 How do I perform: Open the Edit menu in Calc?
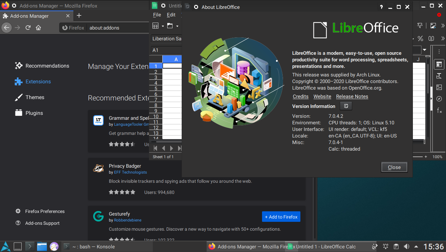pyautogui.click(x=171, y=15)
